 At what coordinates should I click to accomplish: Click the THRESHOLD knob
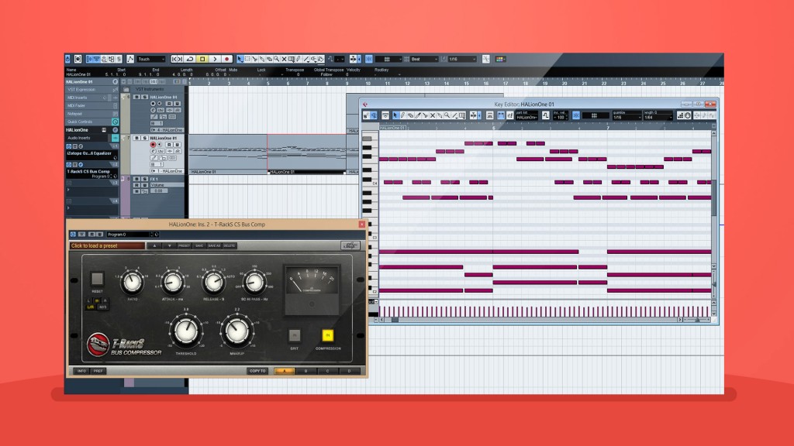tap(186, 330)
